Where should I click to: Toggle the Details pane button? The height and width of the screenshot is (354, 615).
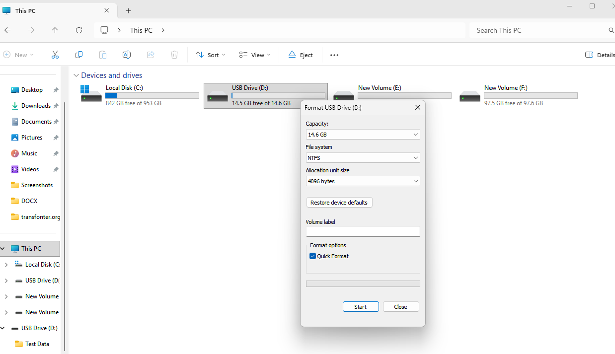[x=599, y=55]
